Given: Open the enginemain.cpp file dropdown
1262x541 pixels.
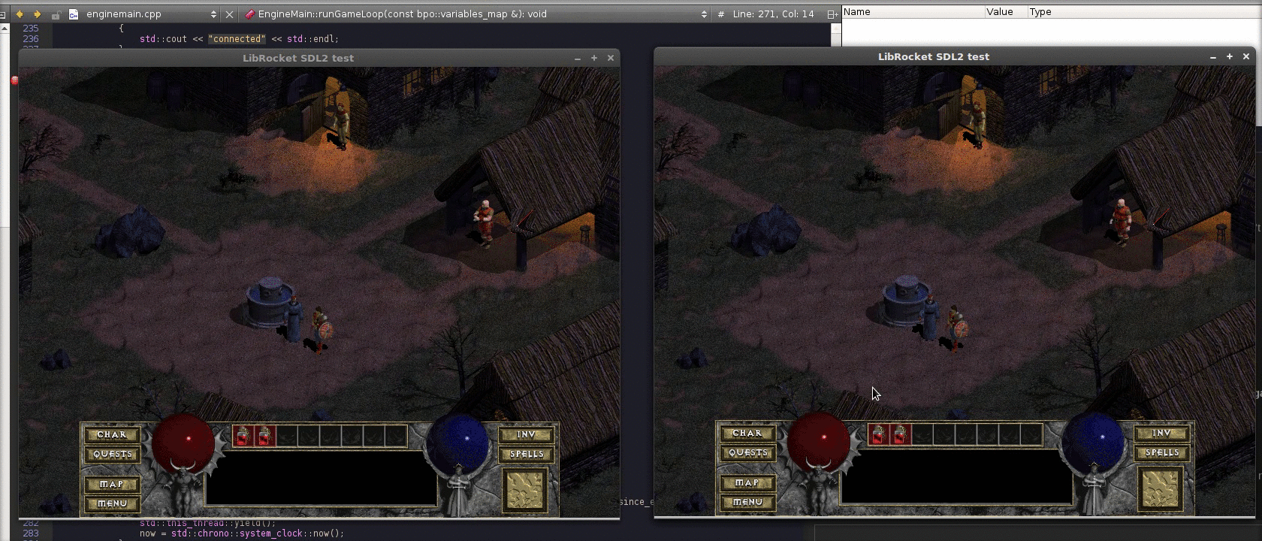Looking at the screenshot, I should pyautogui.click(x=213, y=14).
